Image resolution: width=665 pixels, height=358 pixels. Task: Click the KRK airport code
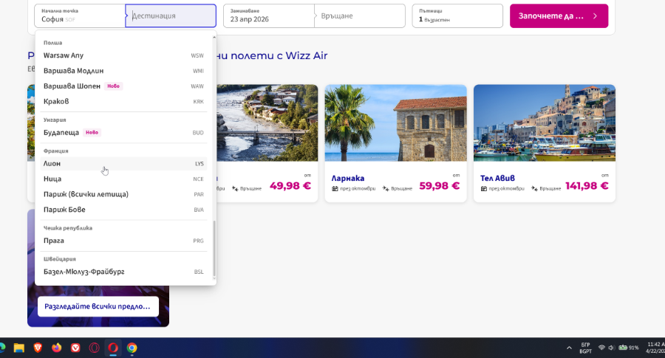(199, 102)
